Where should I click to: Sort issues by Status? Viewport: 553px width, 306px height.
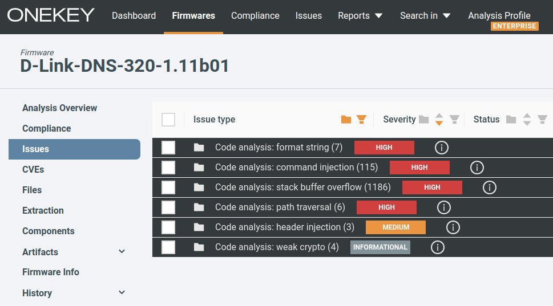(527, 119)
